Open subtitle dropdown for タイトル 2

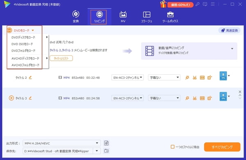click(x=164, y=78)
